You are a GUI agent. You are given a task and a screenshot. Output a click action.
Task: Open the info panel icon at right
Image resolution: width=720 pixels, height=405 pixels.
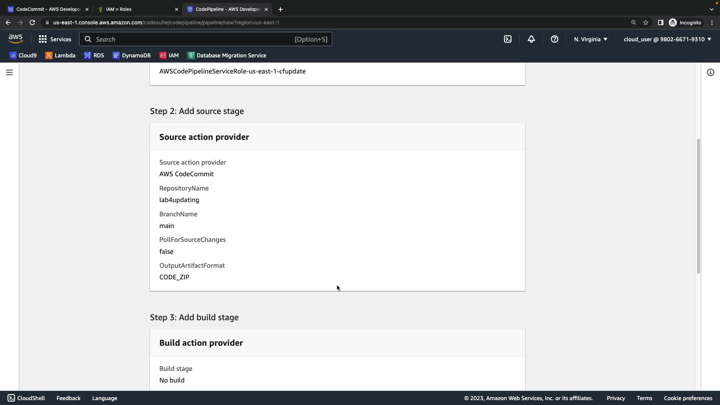(710, 72)
